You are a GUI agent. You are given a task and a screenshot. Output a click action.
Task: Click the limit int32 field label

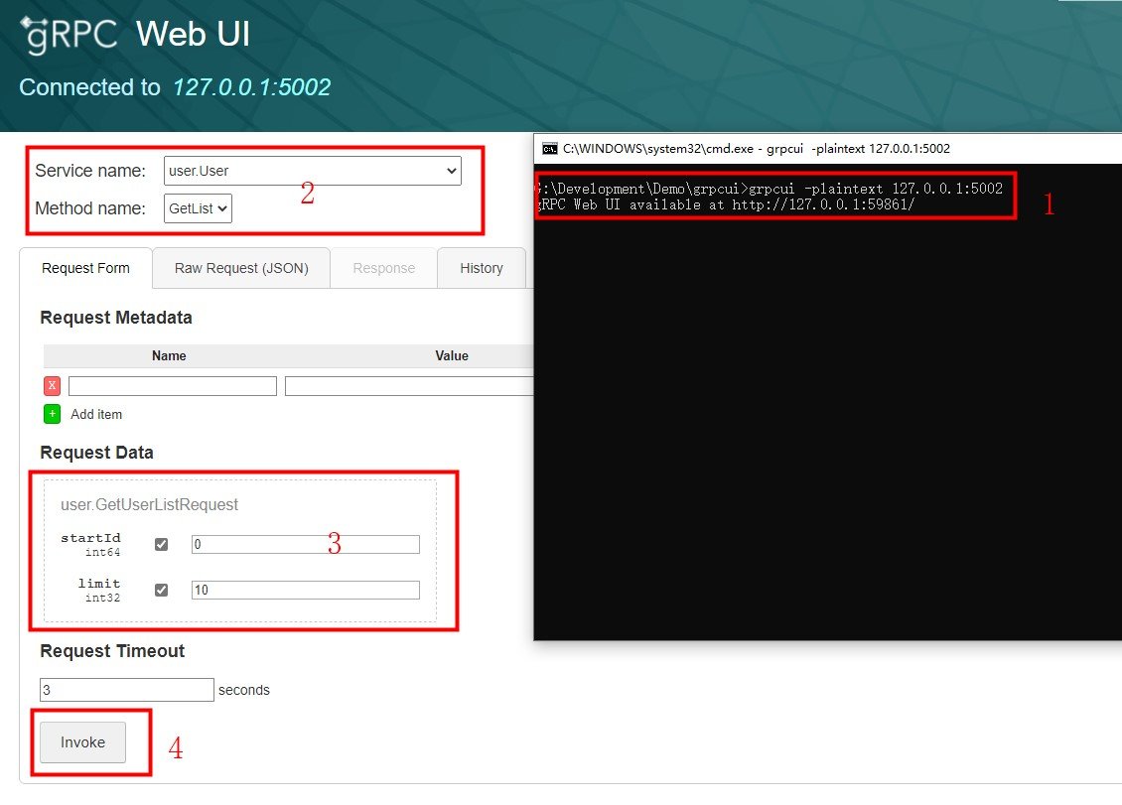click(98, 590)
